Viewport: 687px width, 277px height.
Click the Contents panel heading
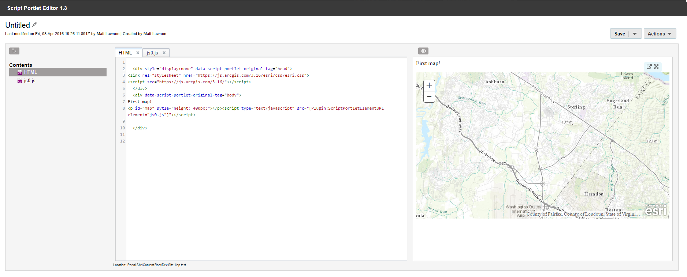tap(21, 65)
